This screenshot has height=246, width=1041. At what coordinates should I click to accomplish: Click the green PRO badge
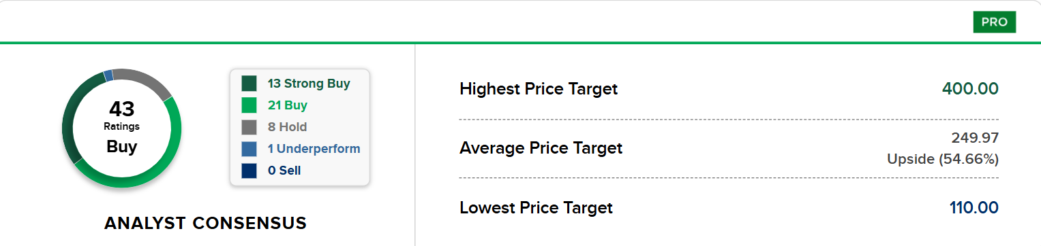[x=994, y=22]
